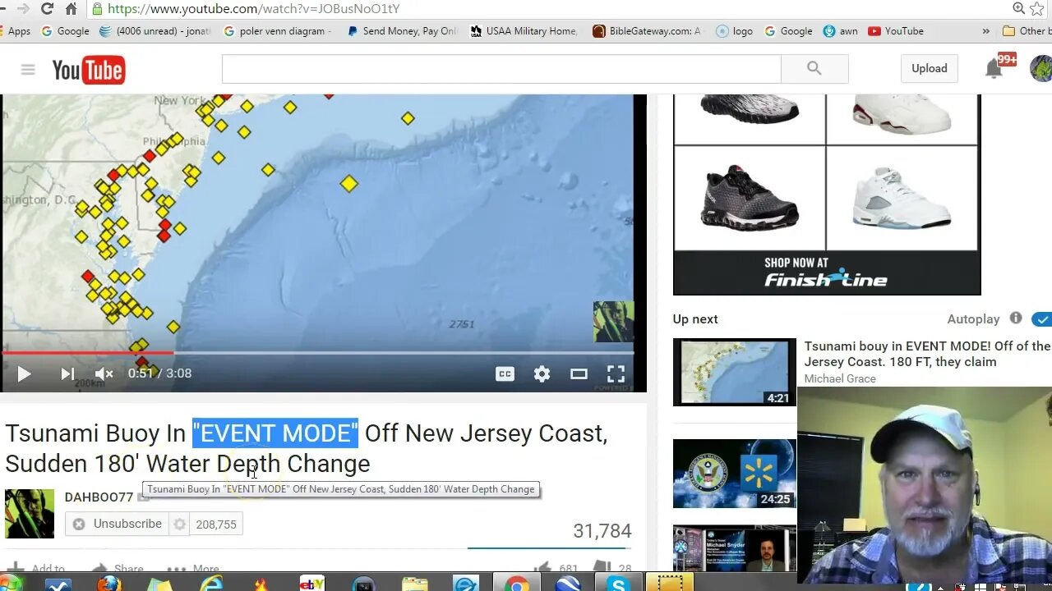Image resolution: width=1052 pixels, height=591 pixels.
Task: Open USAA Military Home bookmark
Action: 524,31
